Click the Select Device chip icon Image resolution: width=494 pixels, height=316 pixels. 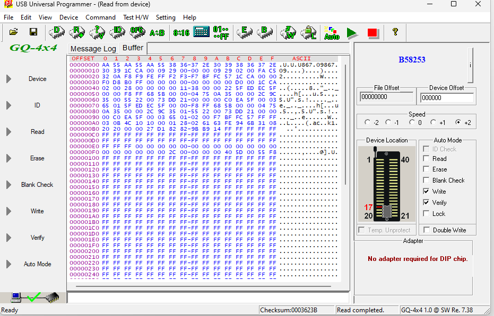coord(56,32)
